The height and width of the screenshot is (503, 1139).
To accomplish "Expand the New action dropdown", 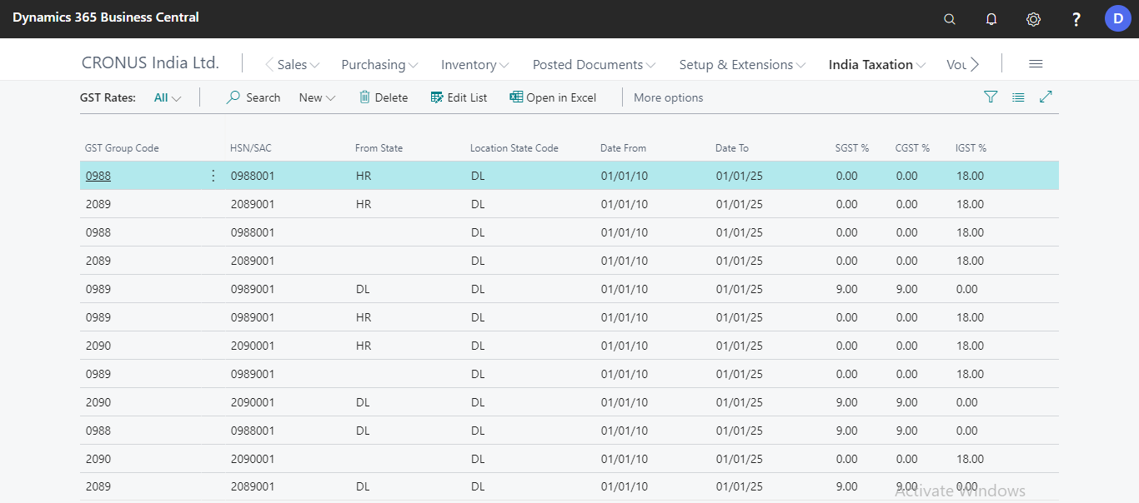I will [x=317, y=97].
